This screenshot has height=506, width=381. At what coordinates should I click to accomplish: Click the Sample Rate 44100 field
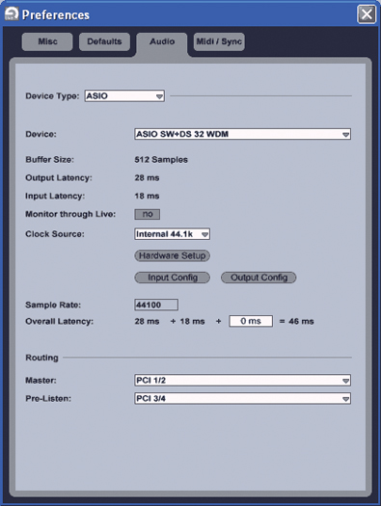[x=156, y=305]
